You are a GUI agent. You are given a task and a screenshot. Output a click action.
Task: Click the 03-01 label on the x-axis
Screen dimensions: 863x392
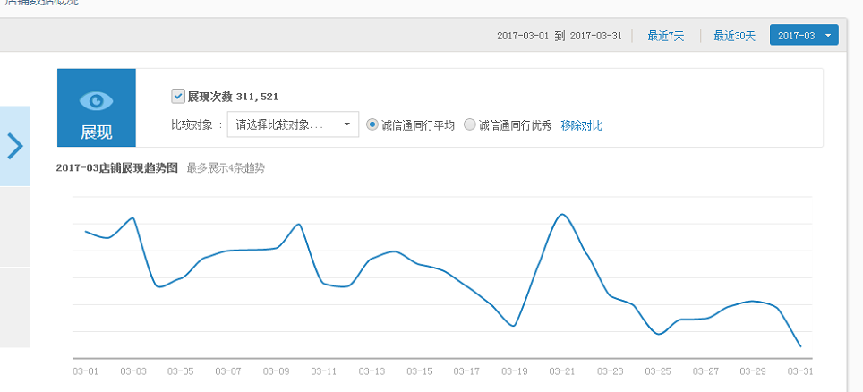pos(85,371)
